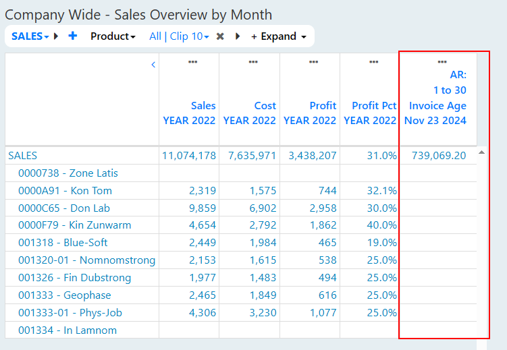Open the ellipsis menu above Sales column
This screenshot has width=507, height=350.
[192, 61]
